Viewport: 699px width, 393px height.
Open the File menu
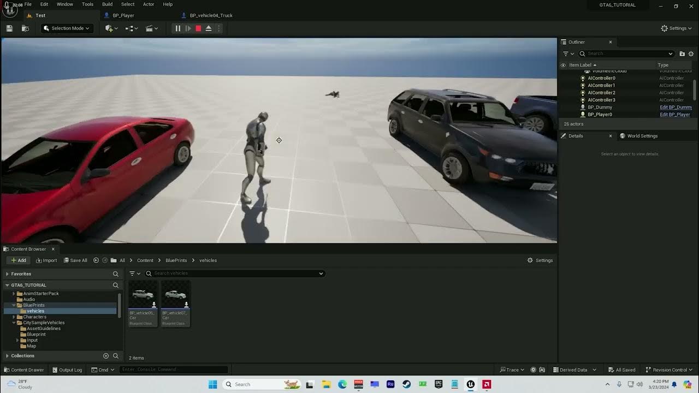tap(28, 4)
